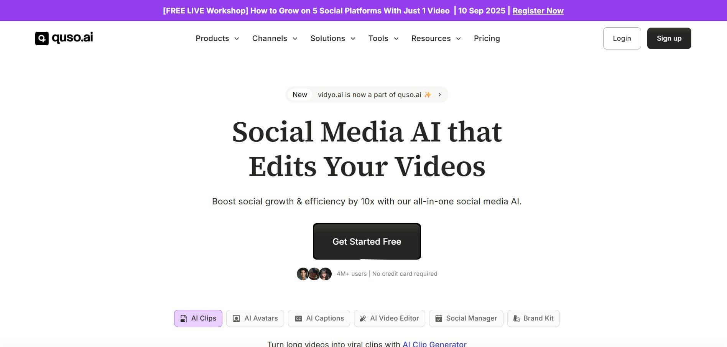Click the "4M+ users" text

tap(352, 274)
